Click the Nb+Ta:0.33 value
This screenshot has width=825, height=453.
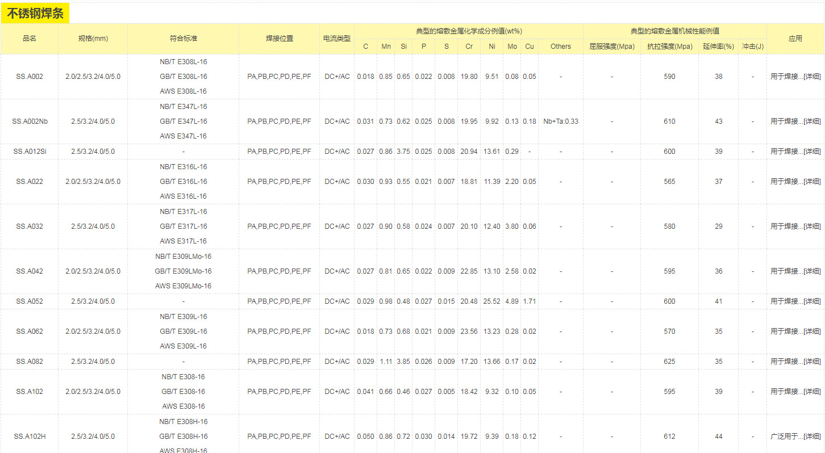click(561, 121)
